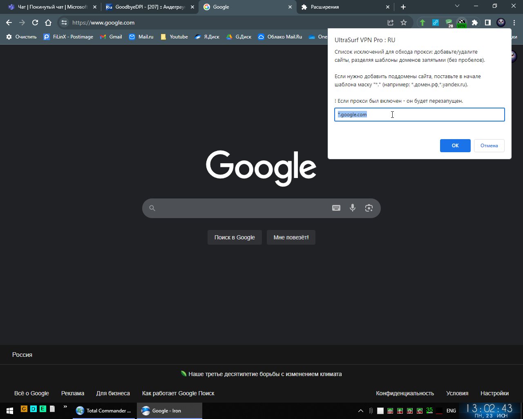Open the Для бизнеса footer link
This screenshot has width=523, height=419.
tap(113, 393)
